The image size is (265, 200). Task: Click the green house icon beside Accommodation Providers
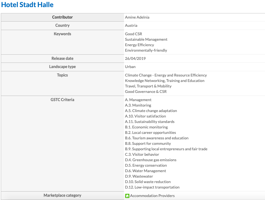[x=127, y=196]
